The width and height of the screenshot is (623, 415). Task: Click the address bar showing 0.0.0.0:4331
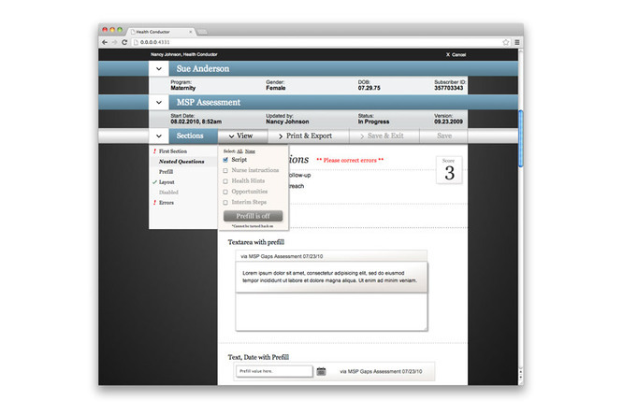[317, 42]
